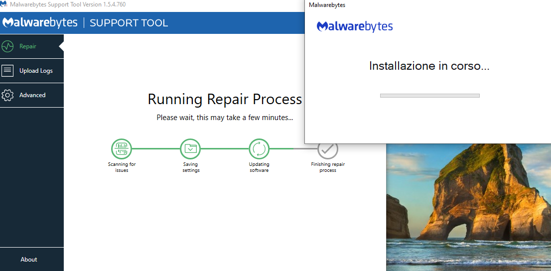Click the Finishing repair process checkmark icon
Viewport: 551px width, 271px height.
[x=328, y=150]
